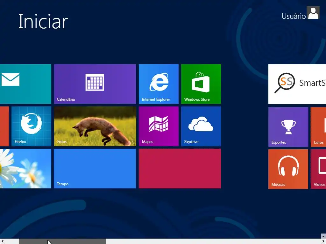Open the Esportes trophy tile
Image resolution: width=326 pixels, height=244 pixels.
point(288,127)
